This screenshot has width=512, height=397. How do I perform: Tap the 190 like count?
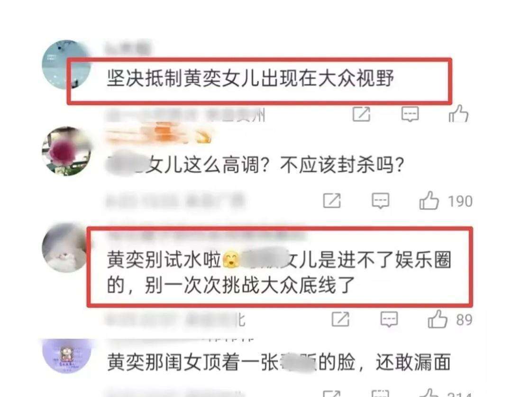click(460, 201)
